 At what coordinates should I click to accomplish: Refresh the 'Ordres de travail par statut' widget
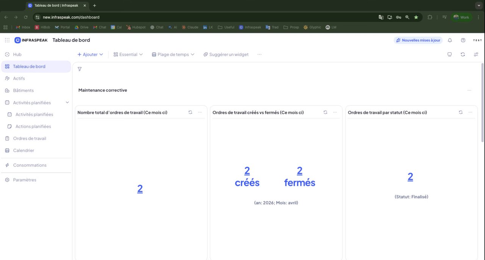coord(460,112)
